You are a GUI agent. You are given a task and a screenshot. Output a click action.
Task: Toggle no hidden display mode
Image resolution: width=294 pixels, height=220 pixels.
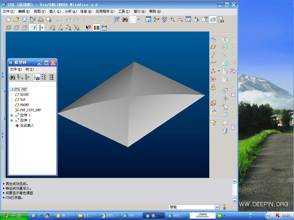pyautogui.click(x=25, y=28)
